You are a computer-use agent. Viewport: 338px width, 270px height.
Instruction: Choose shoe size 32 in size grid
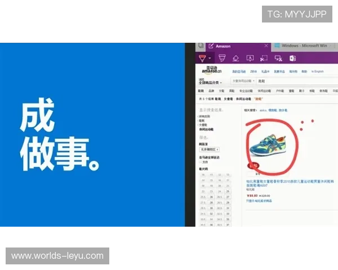211,214
